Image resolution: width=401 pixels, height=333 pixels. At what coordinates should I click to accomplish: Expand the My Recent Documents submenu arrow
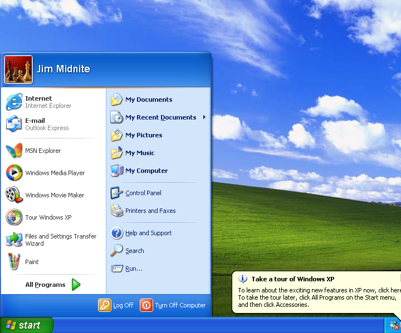(x=204, y=117)
